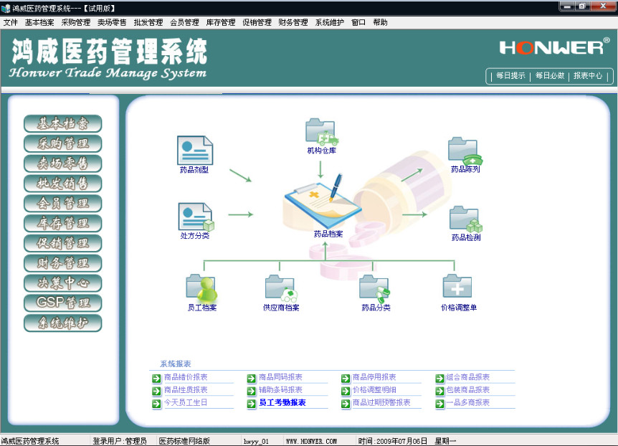This screenshot has width=618, height=446.
Task: Open the 卖场零售 menu in menu bar
Action: (112, 22)
